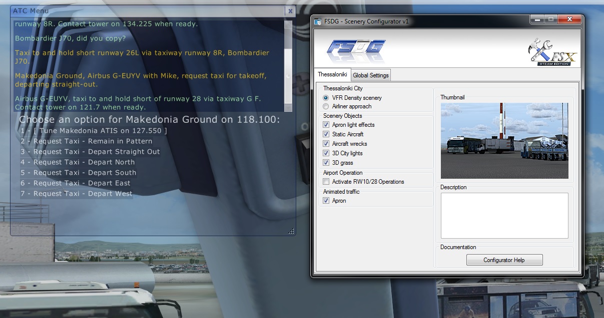This screenshot has height=318, width=604.
Task: Click the airport scenery thumbnail image
Action: point(504,141)
